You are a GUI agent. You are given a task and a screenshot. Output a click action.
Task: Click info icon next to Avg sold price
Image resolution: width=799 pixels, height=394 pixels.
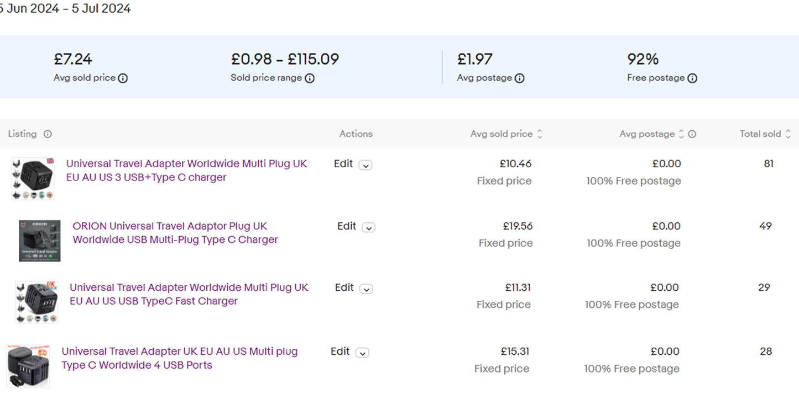123,78
